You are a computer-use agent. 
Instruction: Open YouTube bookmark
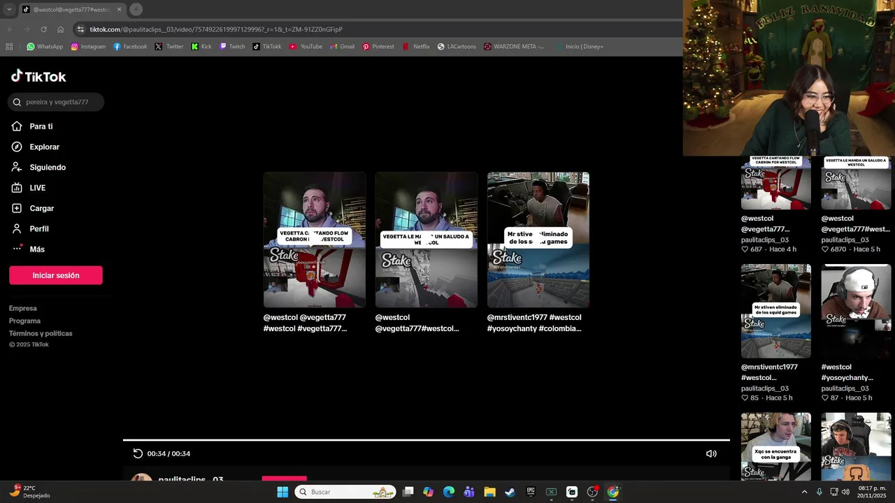click(306, 47)
